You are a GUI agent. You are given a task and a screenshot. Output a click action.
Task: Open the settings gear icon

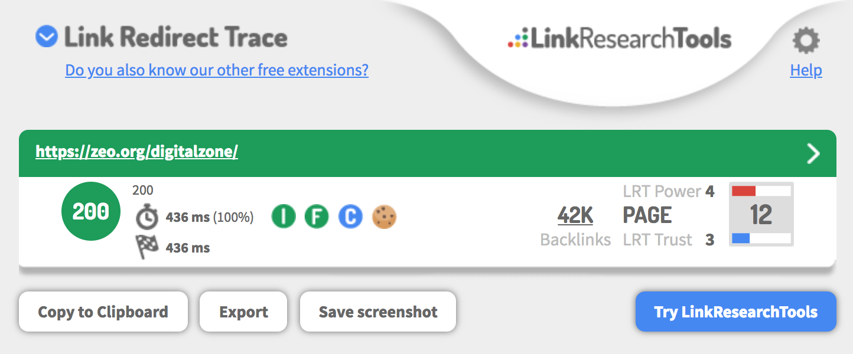(806, 41)
